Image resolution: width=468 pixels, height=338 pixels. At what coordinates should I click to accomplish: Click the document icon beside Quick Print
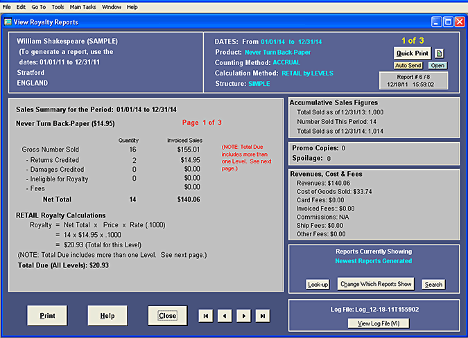tap(440, 53)
